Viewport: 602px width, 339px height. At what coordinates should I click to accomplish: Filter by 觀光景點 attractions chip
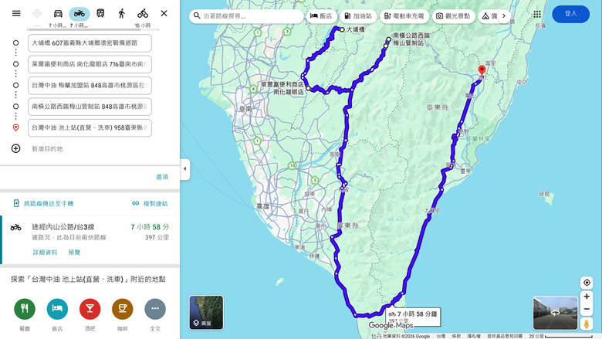[x=453, y=16]
